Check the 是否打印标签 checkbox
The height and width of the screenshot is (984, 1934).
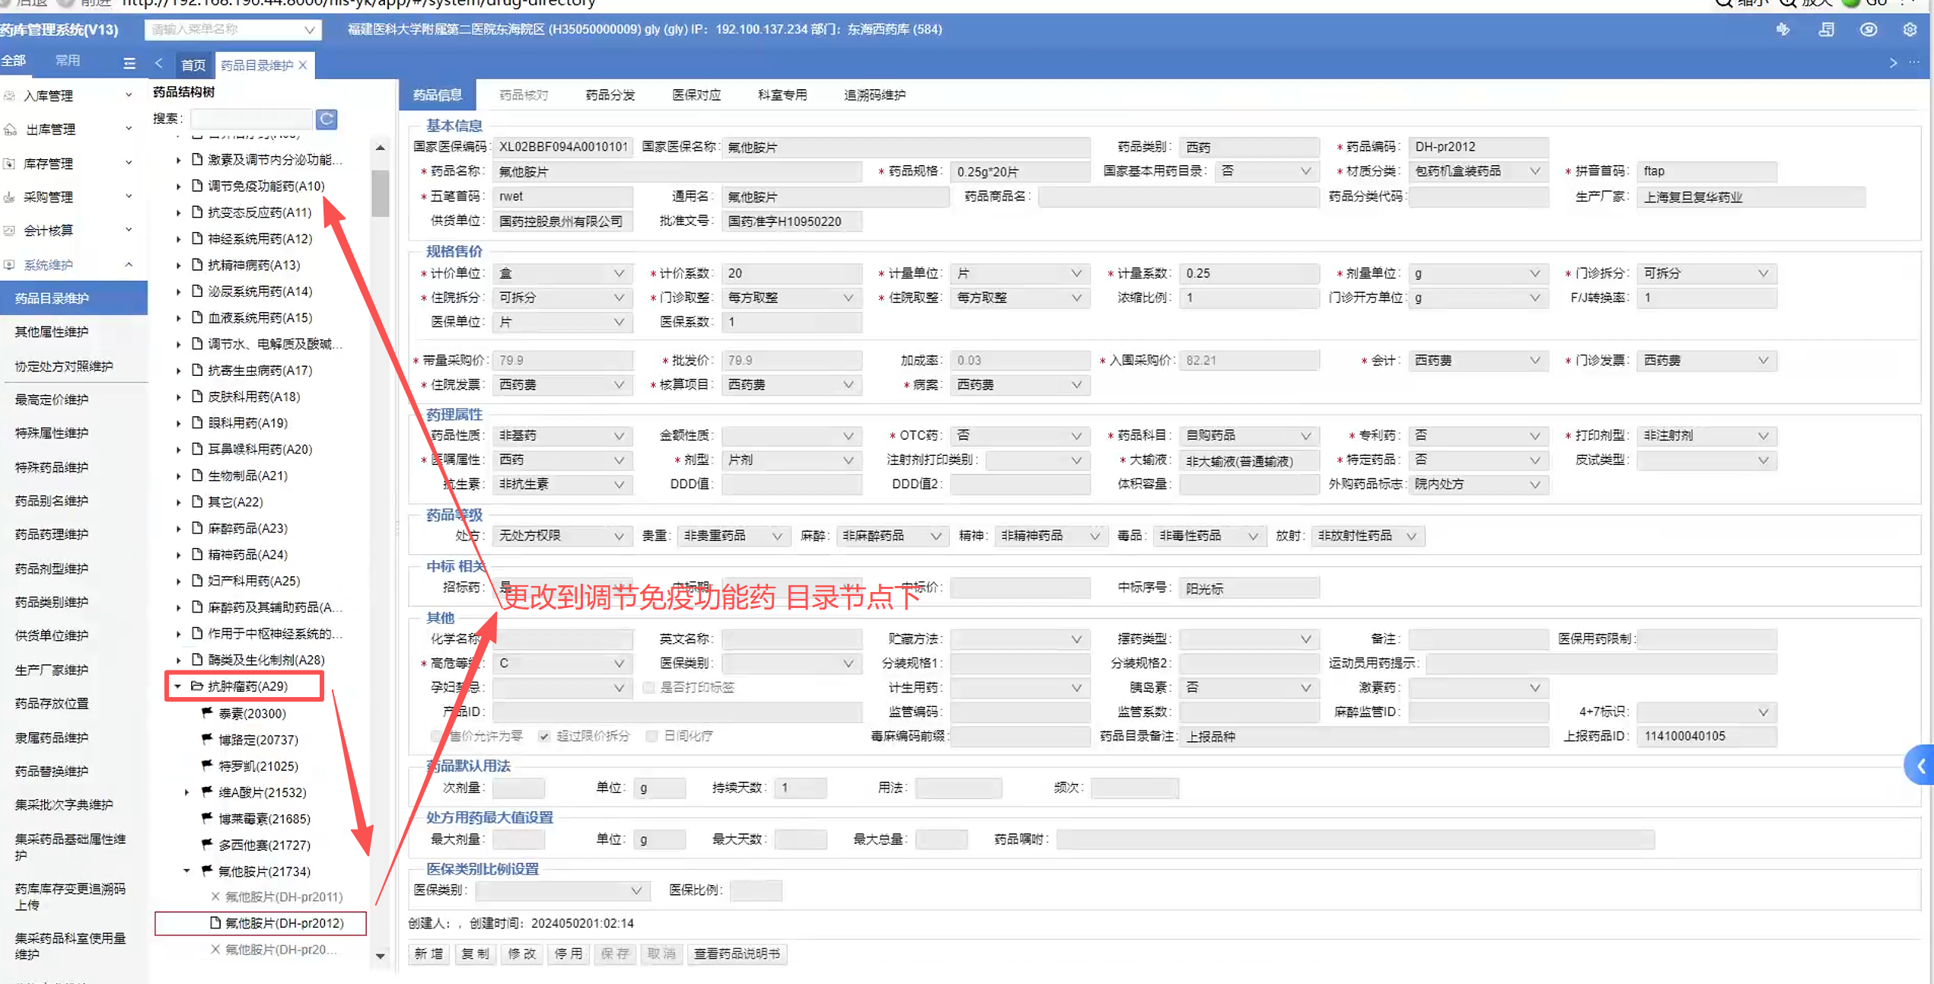648,687
